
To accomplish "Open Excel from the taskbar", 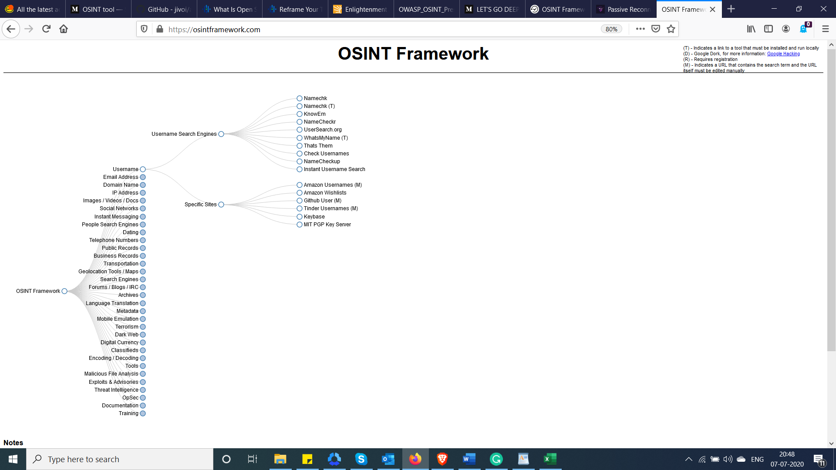I will [x=550, y=459].
